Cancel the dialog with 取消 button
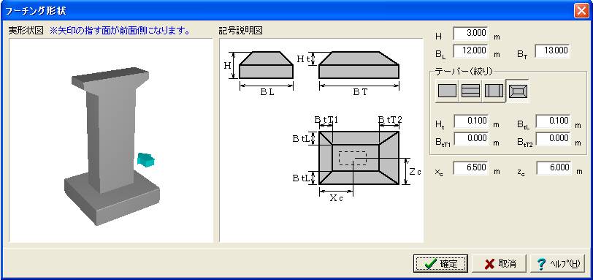Viewport: 593px width, 280px height. click(500, 263)
